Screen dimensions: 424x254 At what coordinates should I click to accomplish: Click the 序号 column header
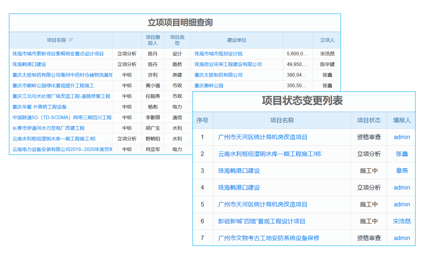[203, 120]
